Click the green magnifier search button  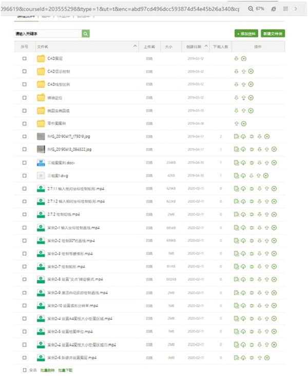pos(86,33)
